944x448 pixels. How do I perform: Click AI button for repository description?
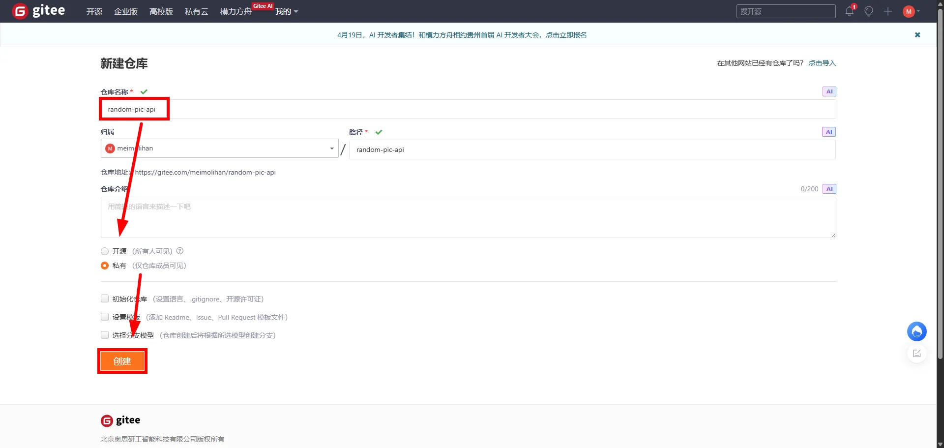pos(829,189)
